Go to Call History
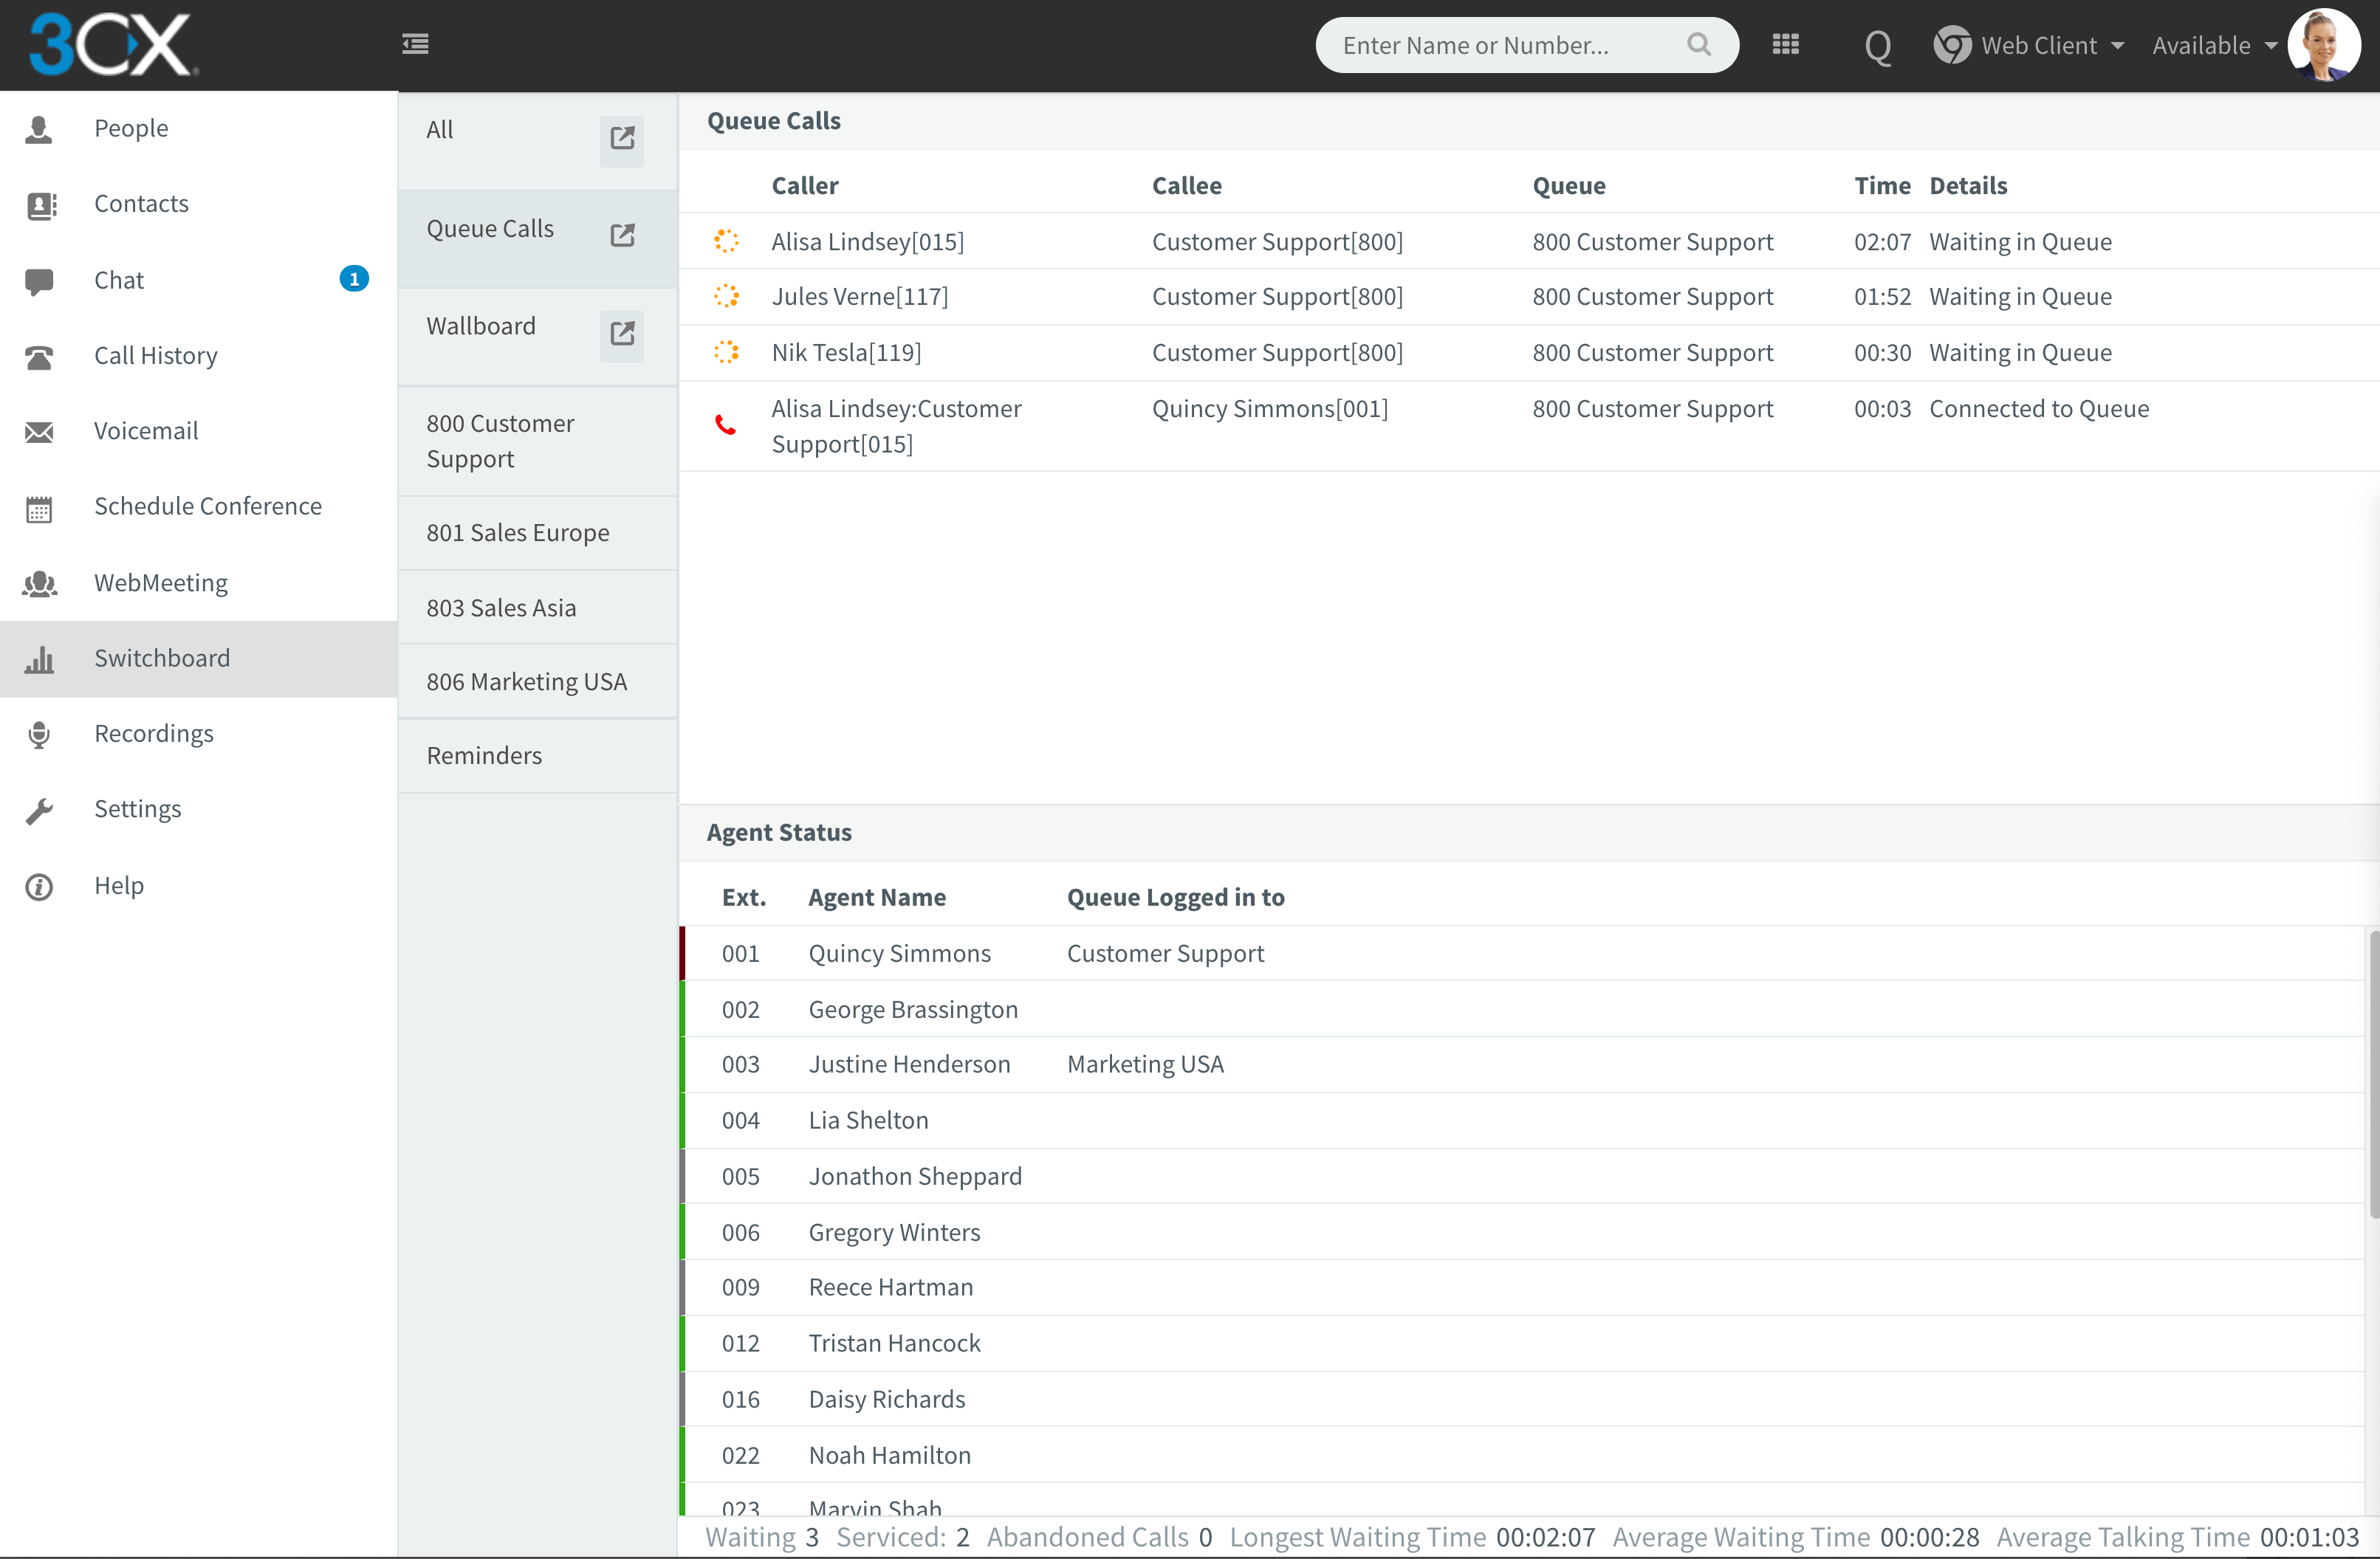 [x=155, y=356]
